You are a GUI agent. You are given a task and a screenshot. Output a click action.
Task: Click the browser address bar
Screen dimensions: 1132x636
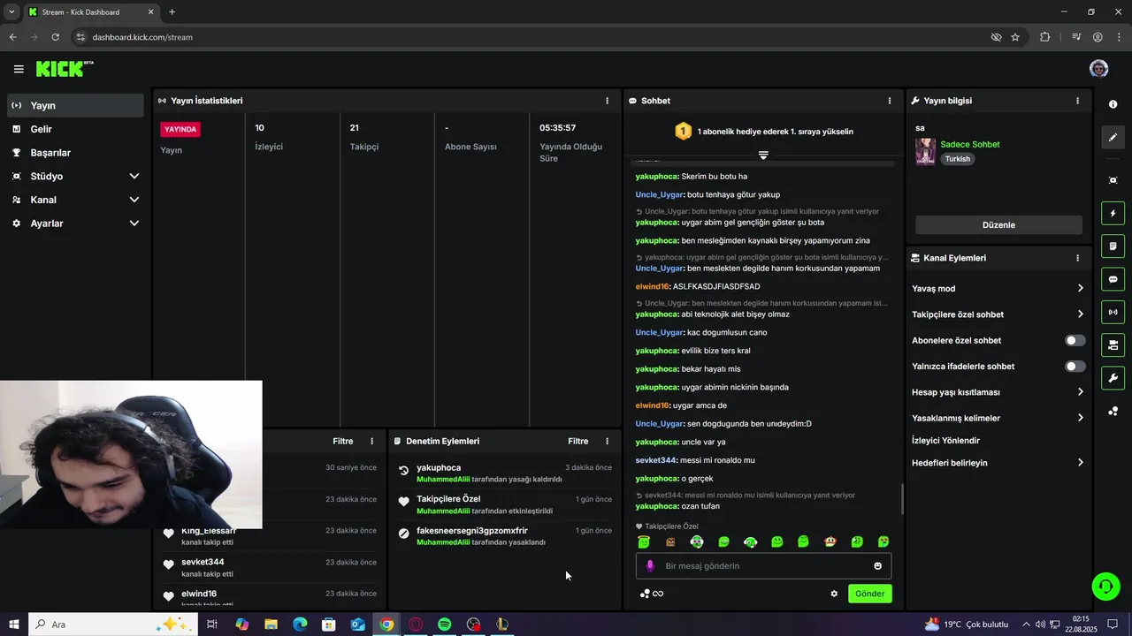click(x=531, y=37)
